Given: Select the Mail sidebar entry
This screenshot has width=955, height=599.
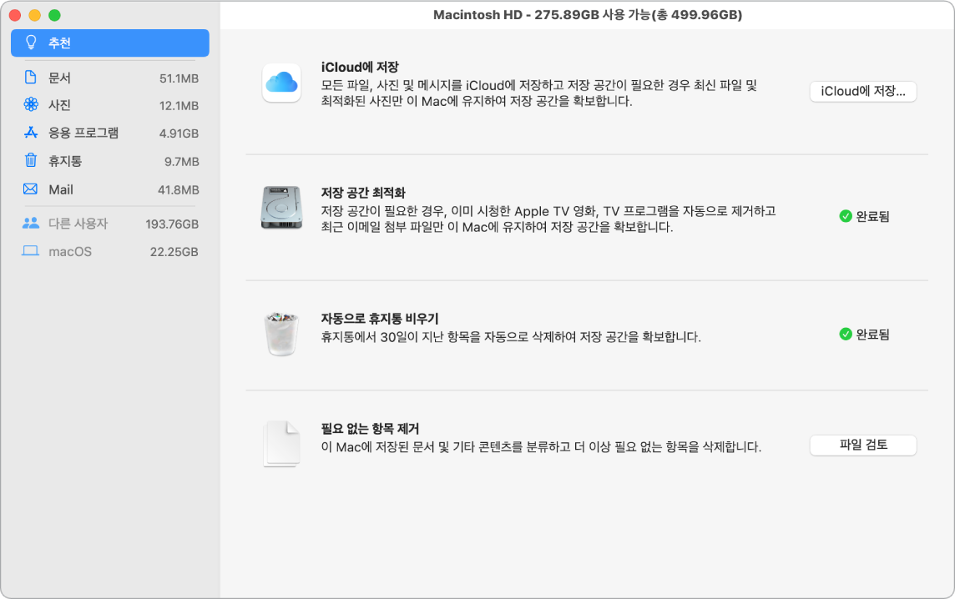Looking at the screenshot, I should click(x=110, y=189).
